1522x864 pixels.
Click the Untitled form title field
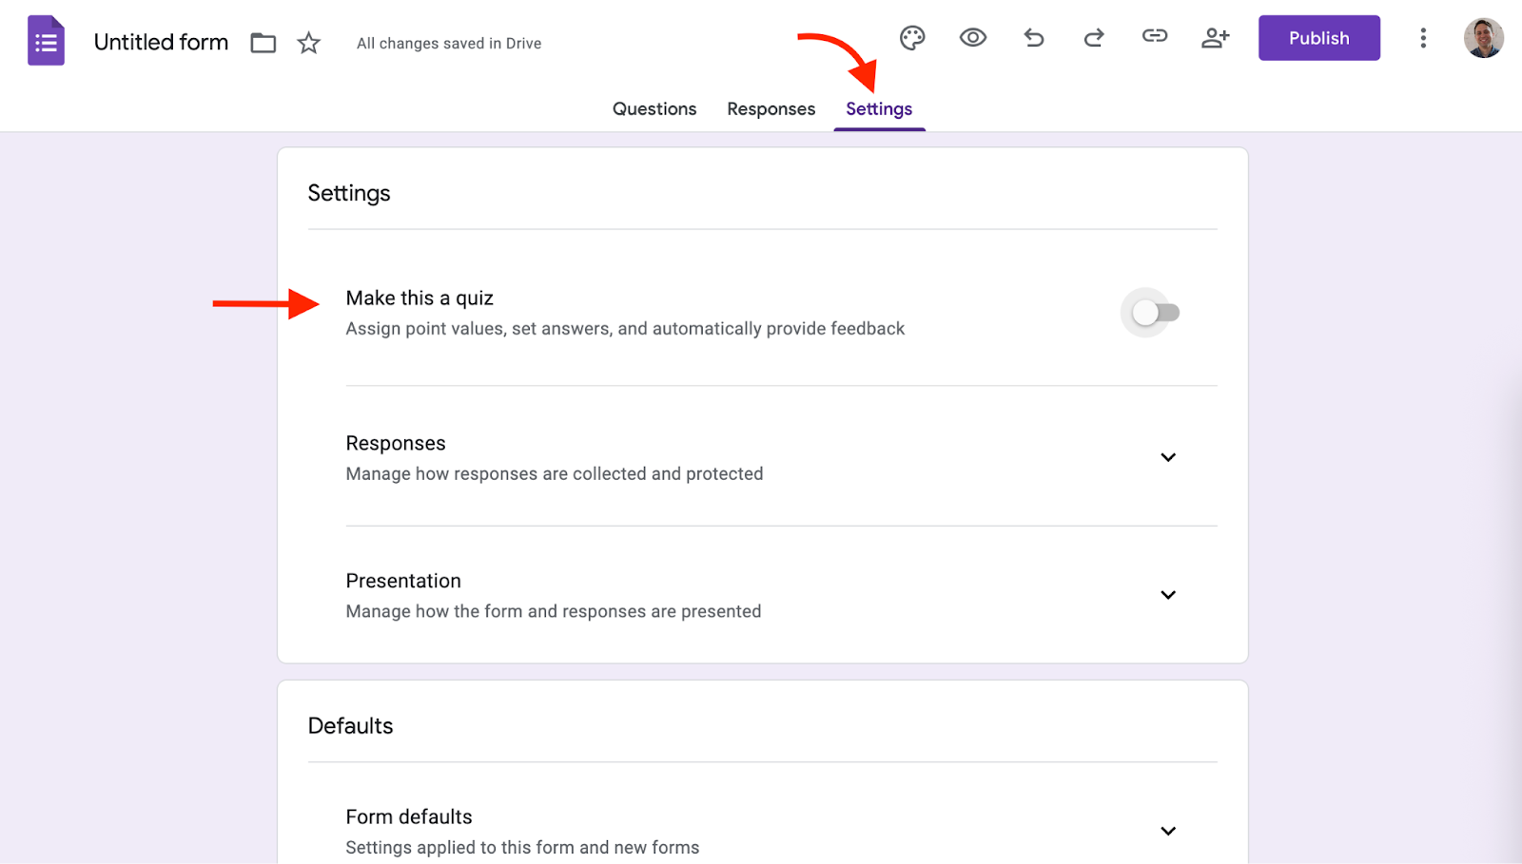161,43
